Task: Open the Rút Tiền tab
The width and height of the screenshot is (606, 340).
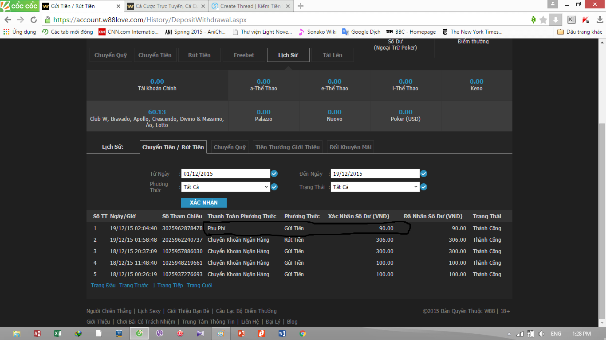Action: tap(199, 55)
